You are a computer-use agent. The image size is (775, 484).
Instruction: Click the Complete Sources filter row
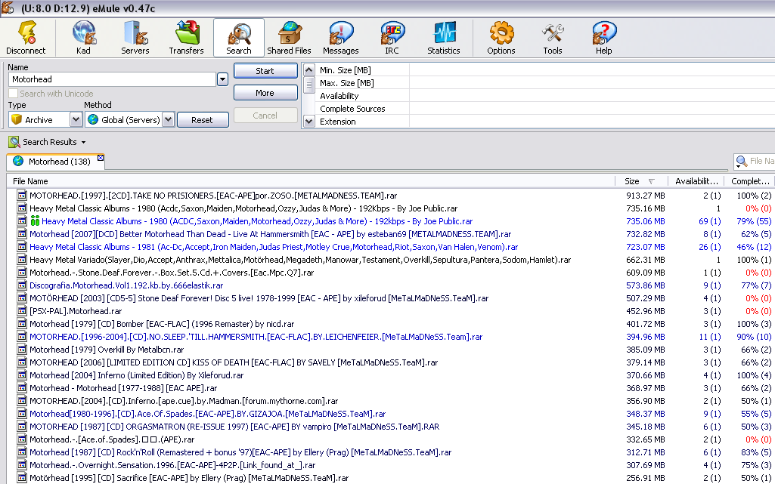[x=544, y=109]
